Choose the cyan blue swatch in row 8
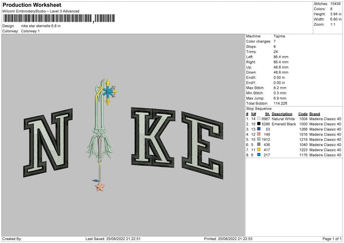 point(259,155)
